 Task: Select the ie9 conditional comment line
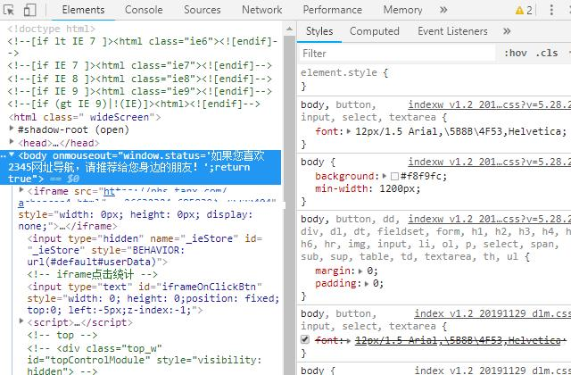(x=140, y=91)
